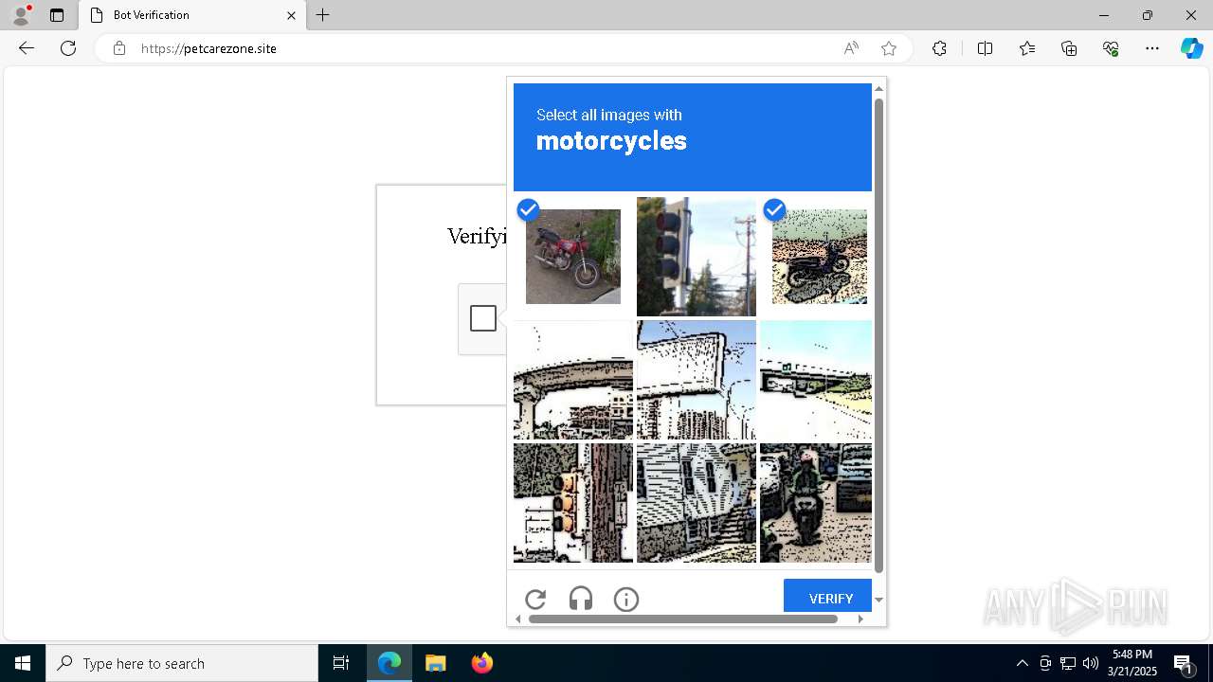The width and height of the screenshot is (1213, 682).
Task: Open the notification center
Action: pyautogui.click(x=1184, y=663)
